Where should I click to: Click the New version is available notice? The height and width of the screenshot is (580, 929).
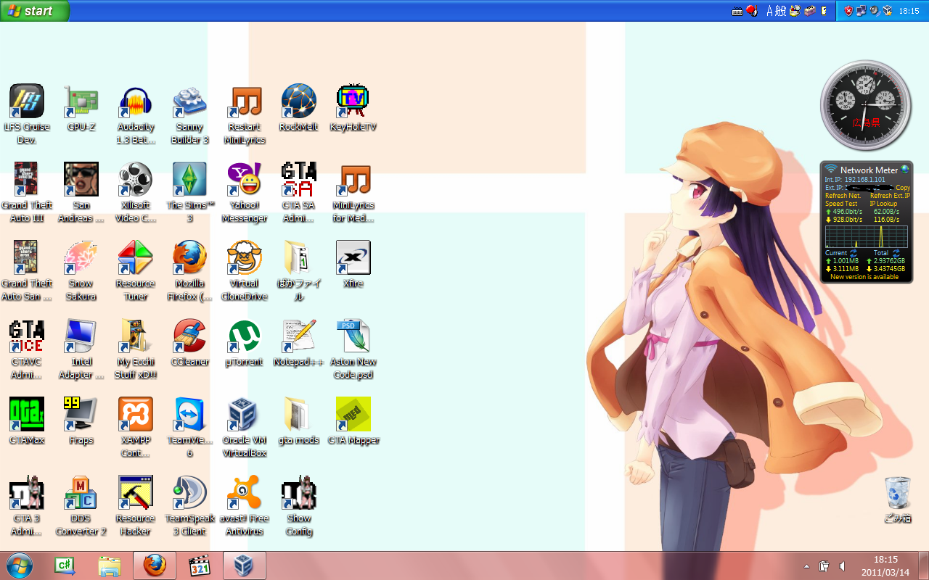864,277
